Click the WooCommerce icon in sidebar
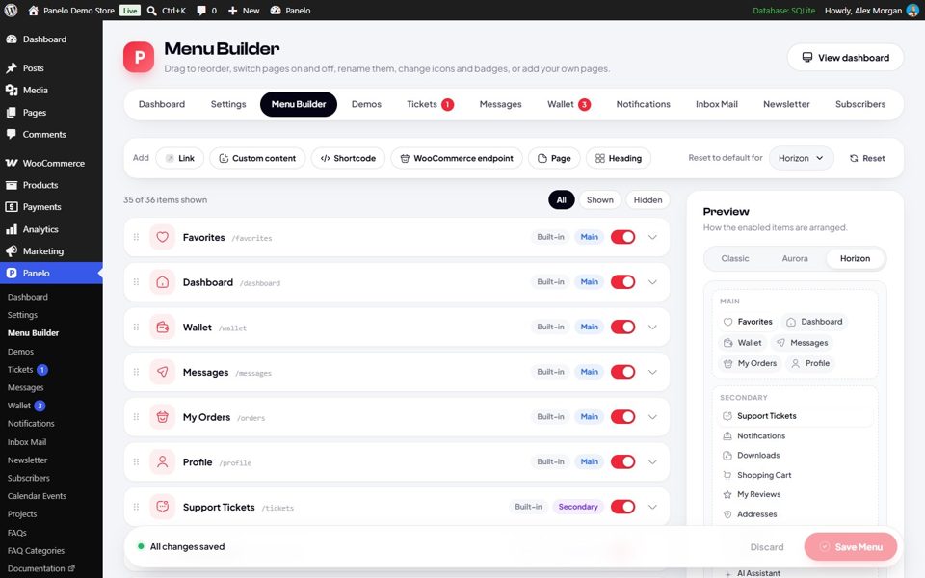Screen dimensions: 925x578 (x=12, y=163)
